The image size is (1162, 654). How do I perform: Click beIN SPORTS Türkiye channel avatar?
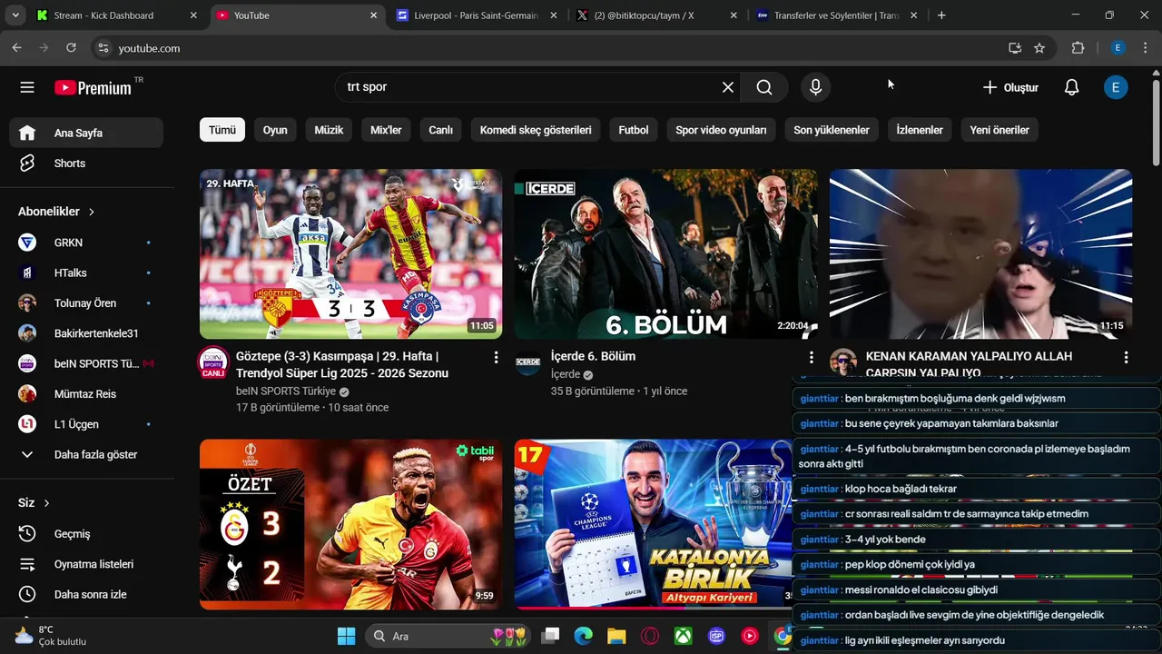(213, 362)
